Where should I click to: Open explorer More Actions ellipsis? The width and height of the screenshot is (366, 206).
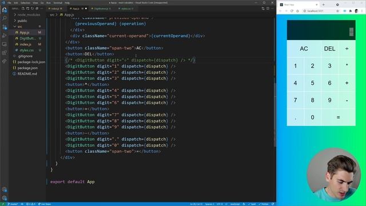click(x=42, y=9)
